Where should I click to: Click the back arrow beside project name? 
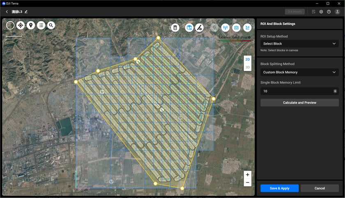(7, 12)
